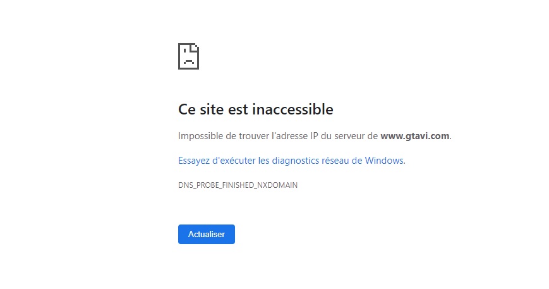Viewport: 549px width, 289px height.
Task: Click the "Ce site est inaccessible" heading
Action: (x=256, y=109)
